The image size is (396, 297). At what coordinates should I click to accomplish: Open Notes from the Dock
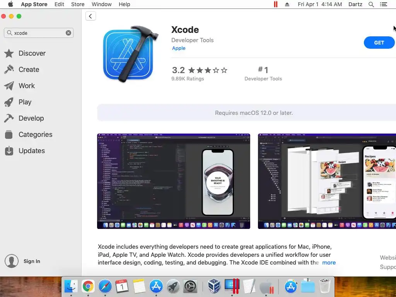coord(139,287)
